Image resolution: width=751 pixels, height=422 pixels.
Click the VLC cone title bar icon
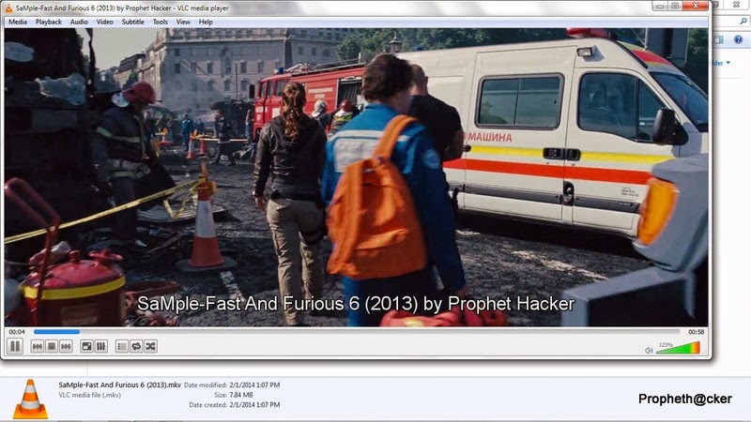click(x=8, y=8)
